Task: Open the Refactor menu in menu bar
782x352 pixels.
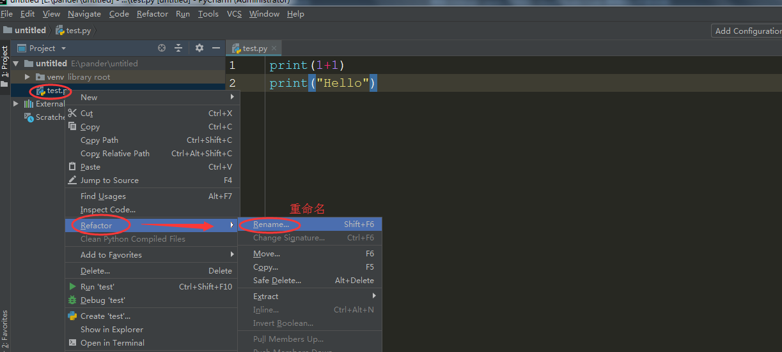Action: click(x=152, y=13)
